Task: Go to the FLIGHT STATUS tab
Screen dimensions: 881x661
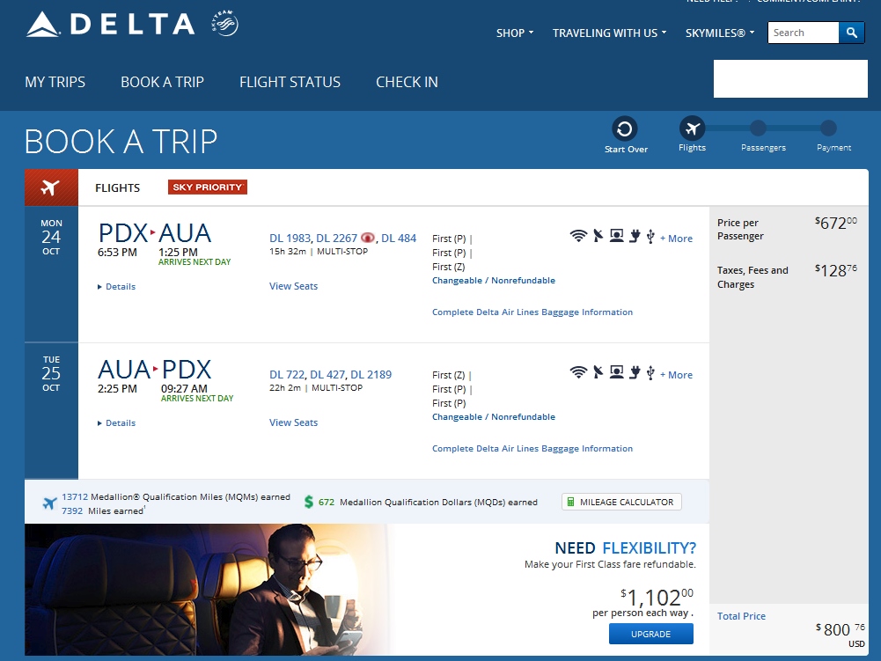Action: point(290,82)
